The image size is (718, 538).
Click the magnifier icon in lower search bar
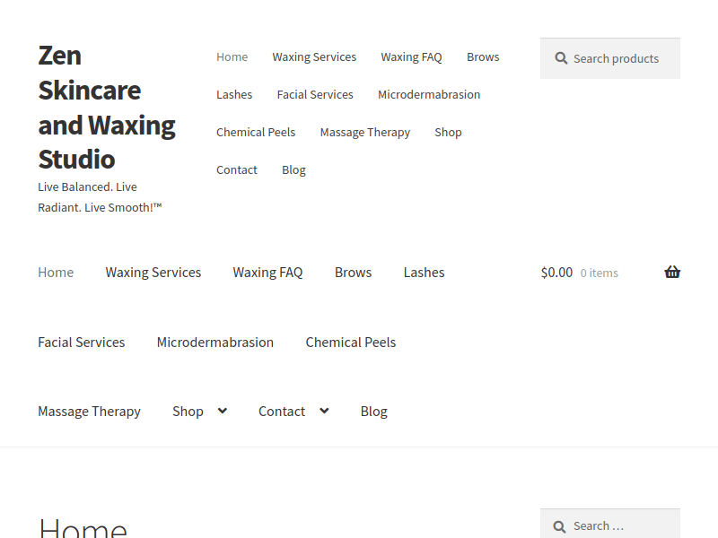click(561, 525)
